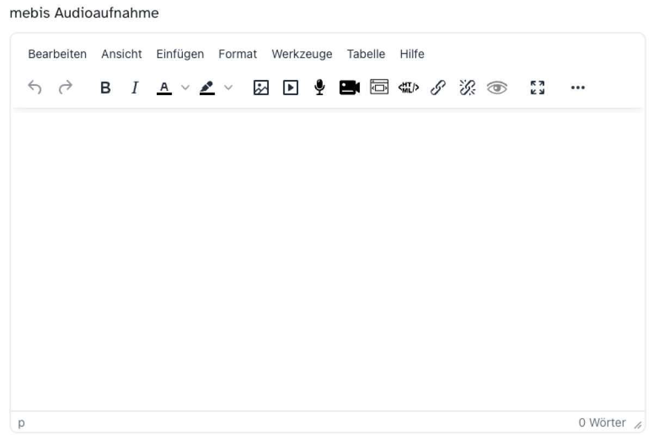
Task: Expand the text color dropdown arrow
Action: click(x=185, y=88)
